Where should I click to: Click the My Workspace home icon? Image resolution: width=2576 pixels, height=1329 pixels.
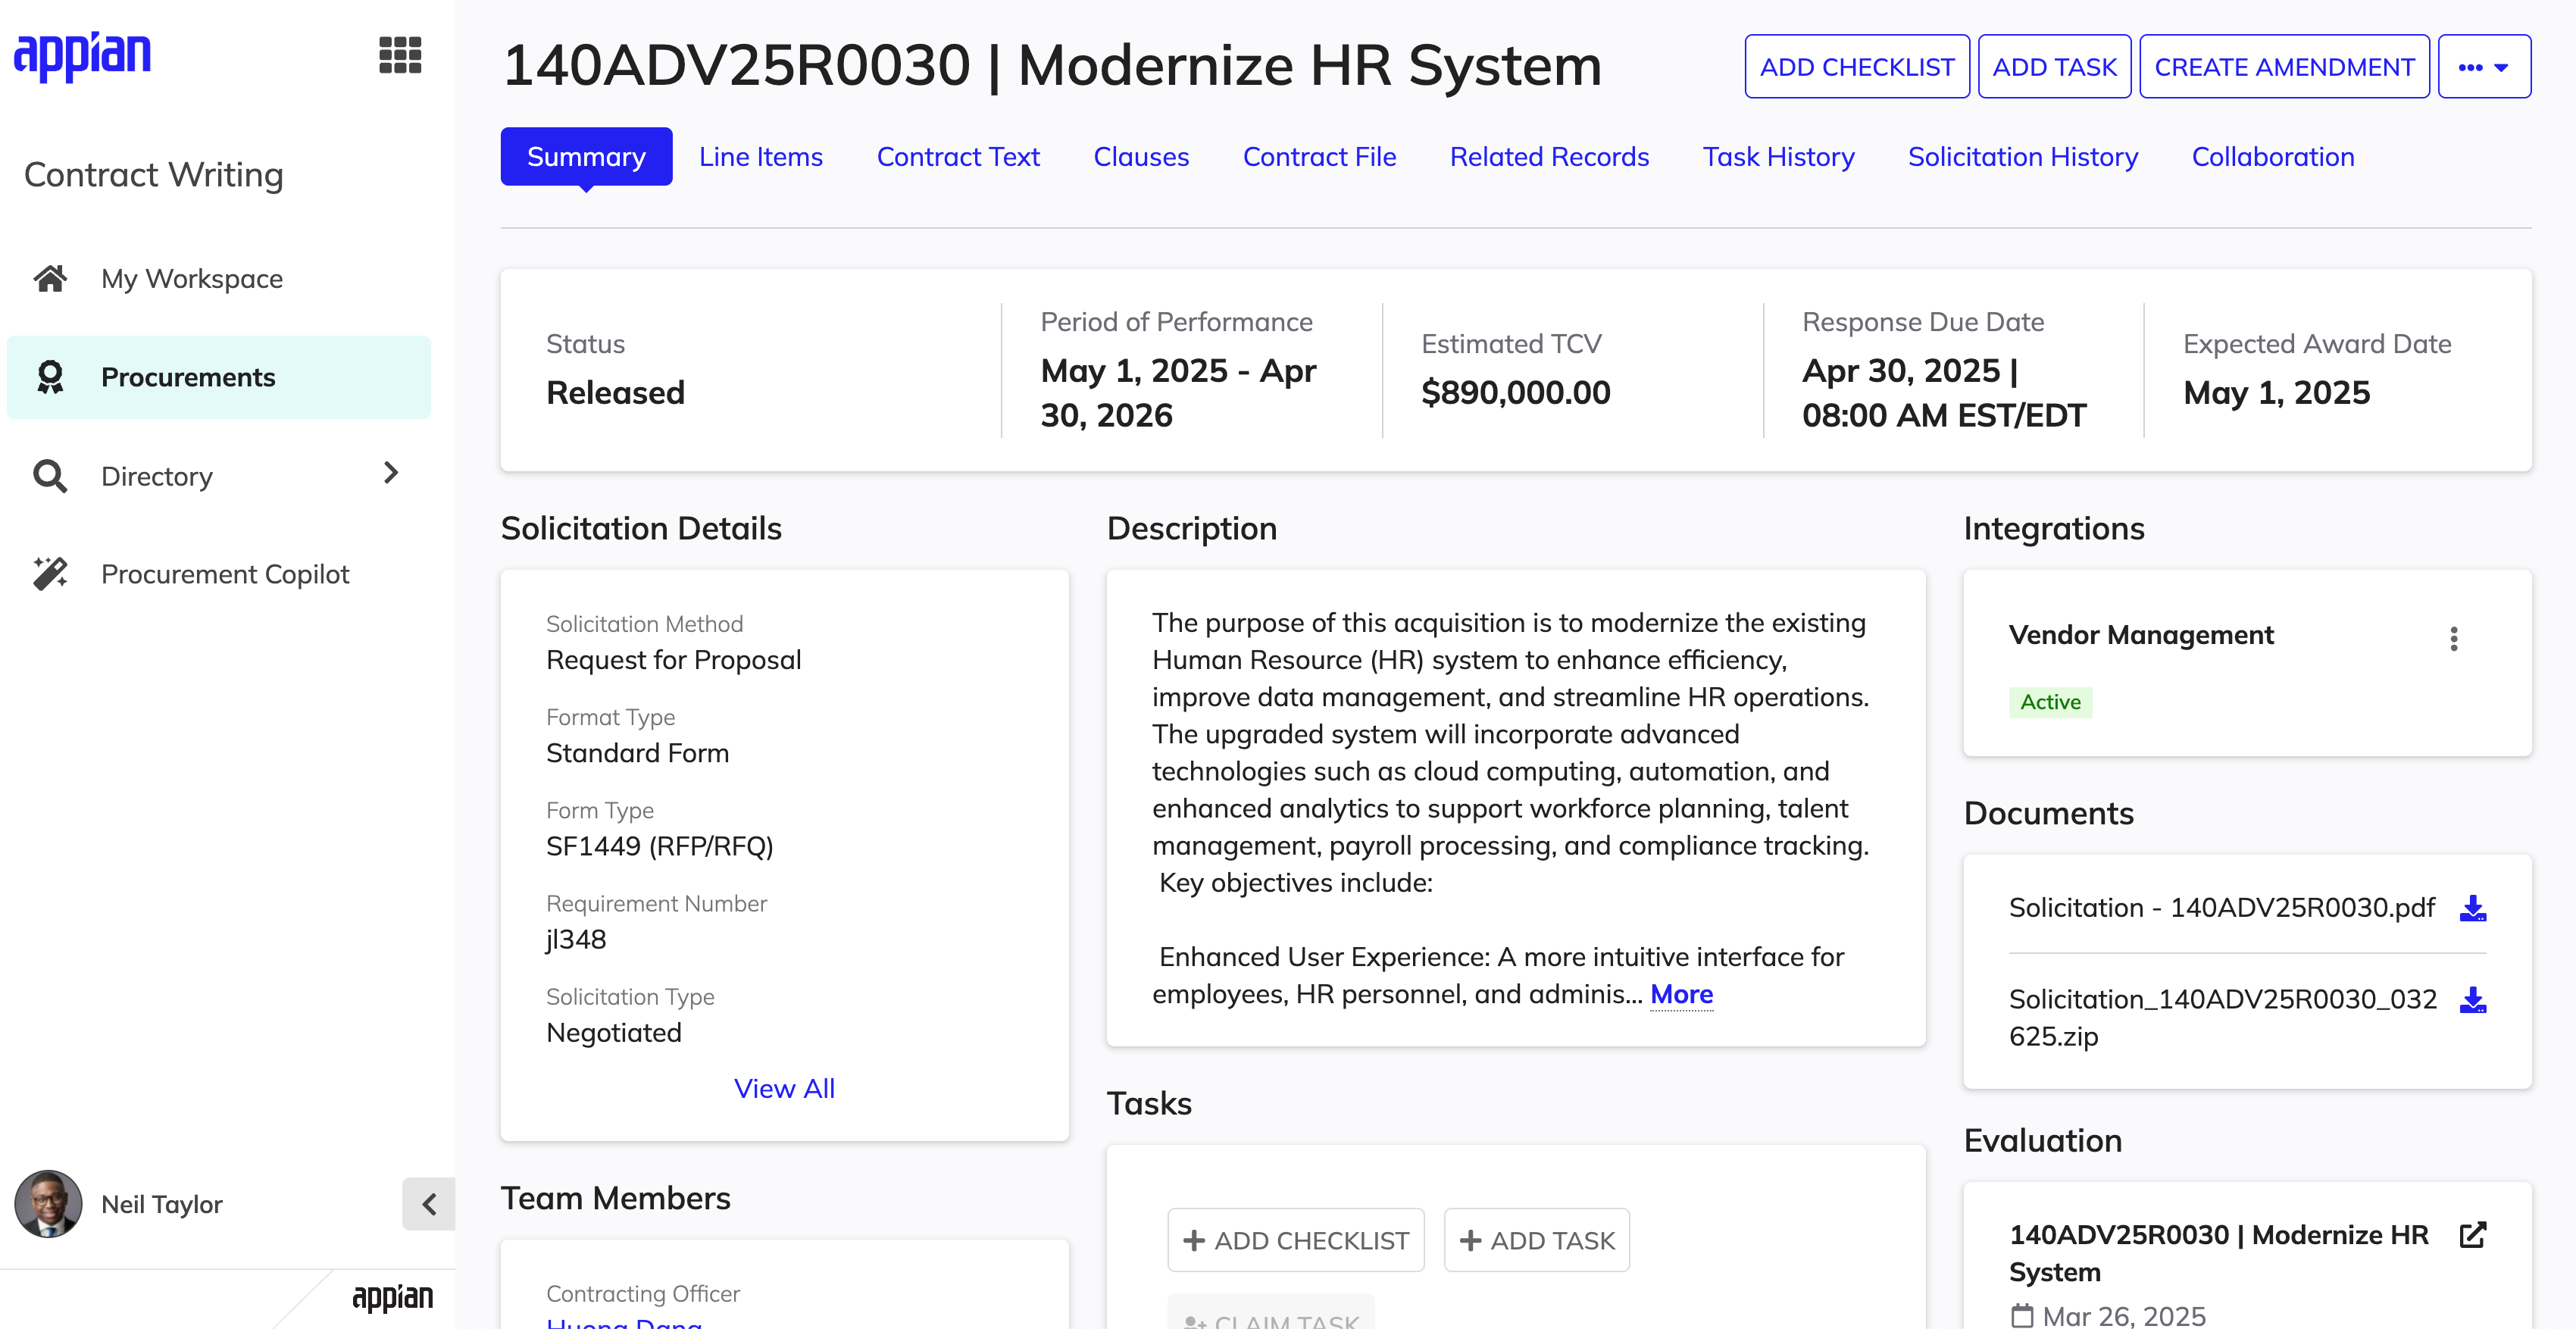coord(50,278)
